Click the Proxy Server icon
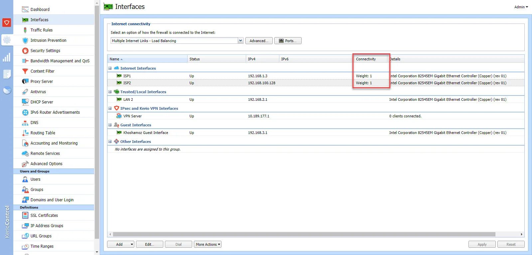The height and width of the screenshot is (255, 532). tap(25, 82)
